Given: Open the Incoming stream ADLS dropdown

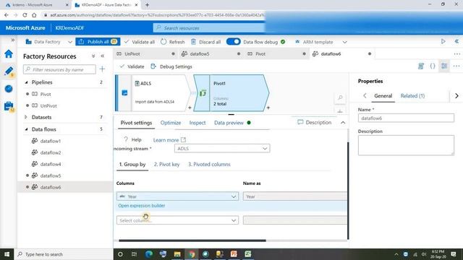Looking at the screenshot, I should [x=222, y=149].
